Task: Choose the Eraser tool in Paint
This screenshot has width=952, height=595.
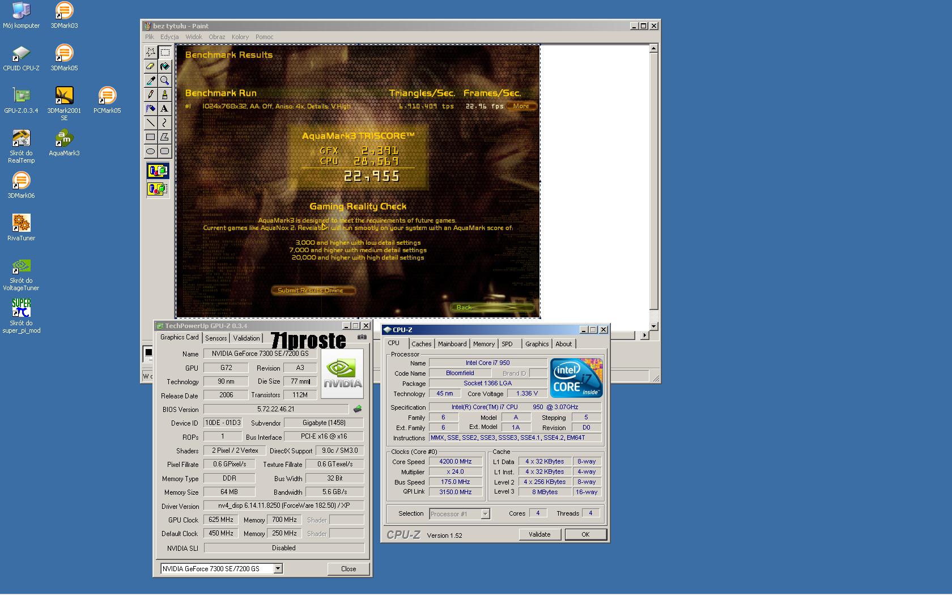Action: coord(150,66)
